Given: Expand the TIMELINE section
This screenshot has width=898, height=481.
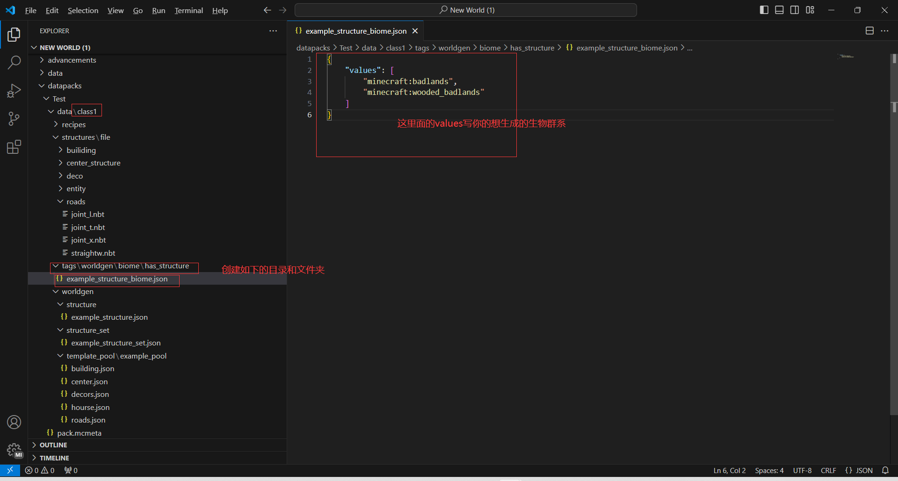Looking at the screenshot, I should click(x=157, y=458).
